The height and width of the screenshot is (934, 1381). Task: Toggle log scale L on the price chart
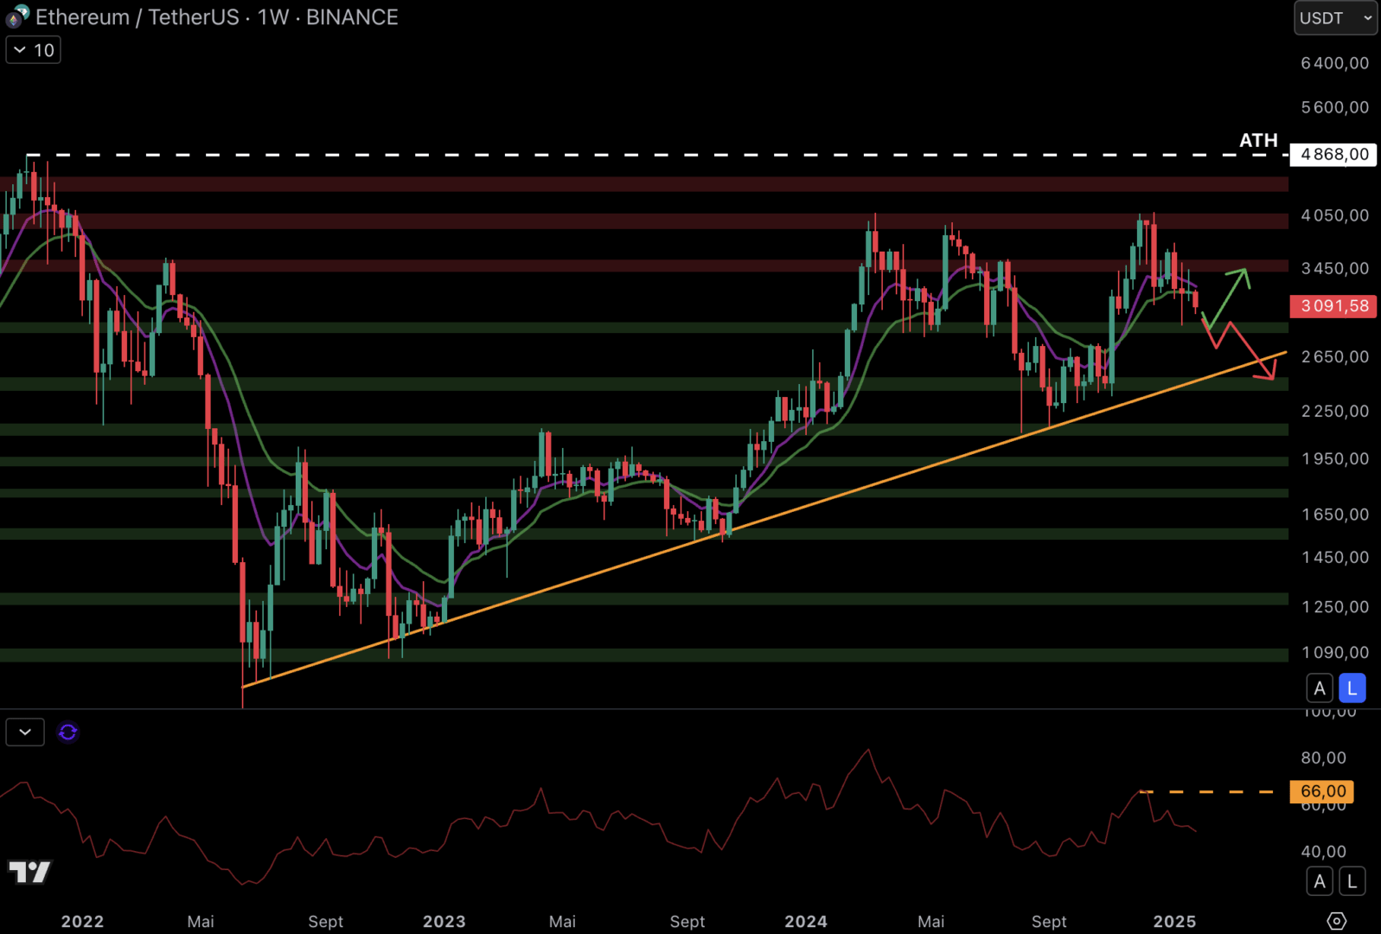pyautogui.click(x=1352, y=688)
